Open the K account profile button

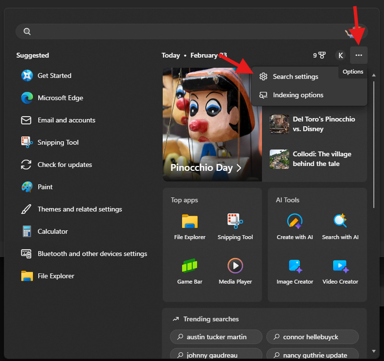[340, 55]
